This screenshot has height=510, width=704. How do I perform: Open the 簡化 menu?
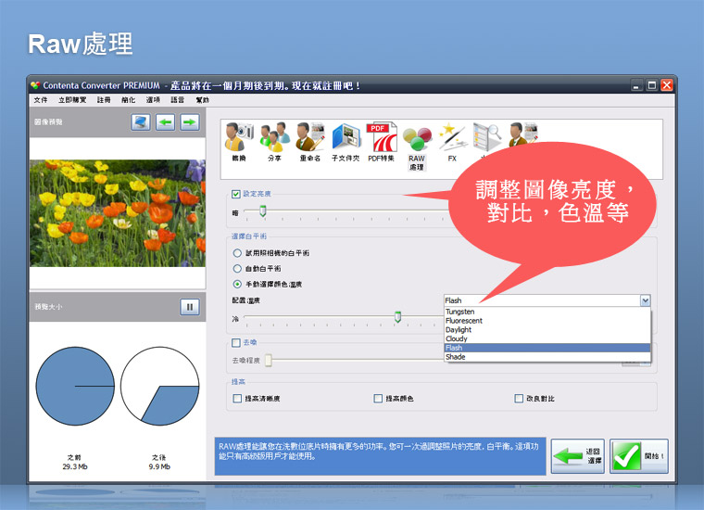pos(129,100)
